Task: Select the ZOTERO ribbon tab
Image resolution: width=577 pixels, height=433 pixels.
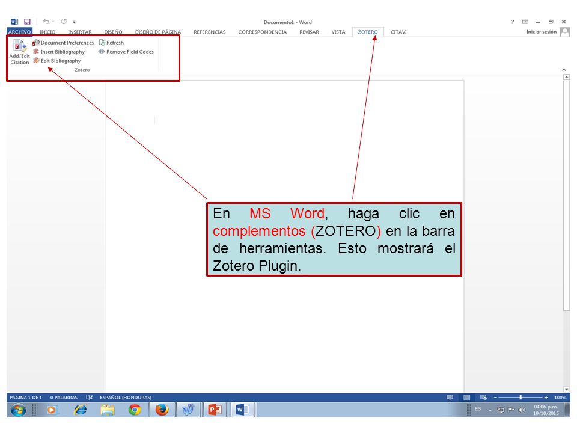Action: 368,32
